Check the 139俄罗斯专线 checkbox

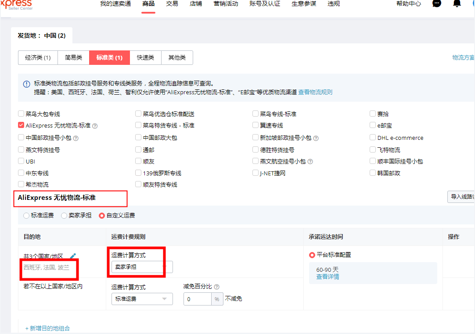pos(138,173)
